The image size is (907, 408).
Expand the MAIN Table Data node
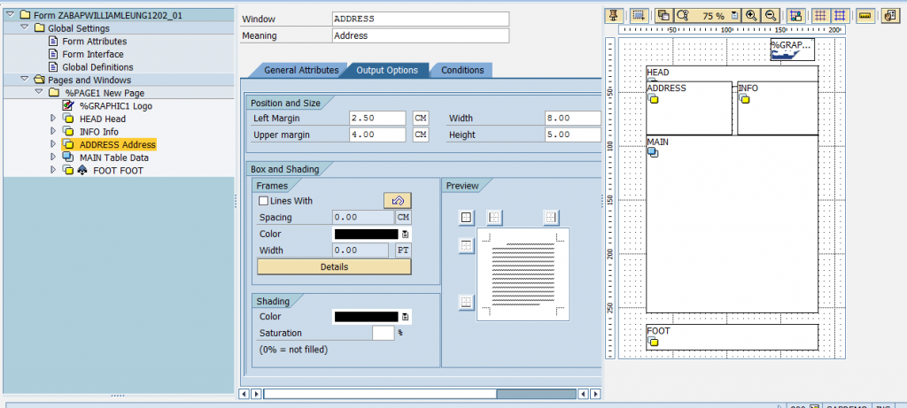click(x=52, y=158)
